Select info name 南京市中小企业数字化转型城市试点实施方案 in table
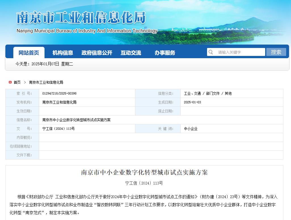The height and width of the screenshot is (220, 291). [77, 120]
